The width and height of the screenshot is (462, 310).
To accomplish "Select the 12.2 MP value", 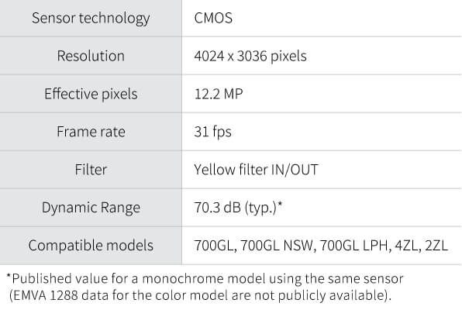I will pos(219,94).
